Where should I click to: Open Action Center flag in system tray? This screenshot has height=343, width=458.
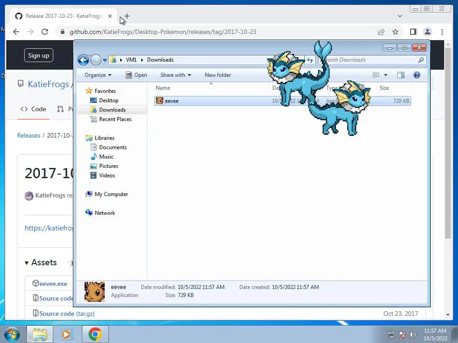[x=402, y=335]
